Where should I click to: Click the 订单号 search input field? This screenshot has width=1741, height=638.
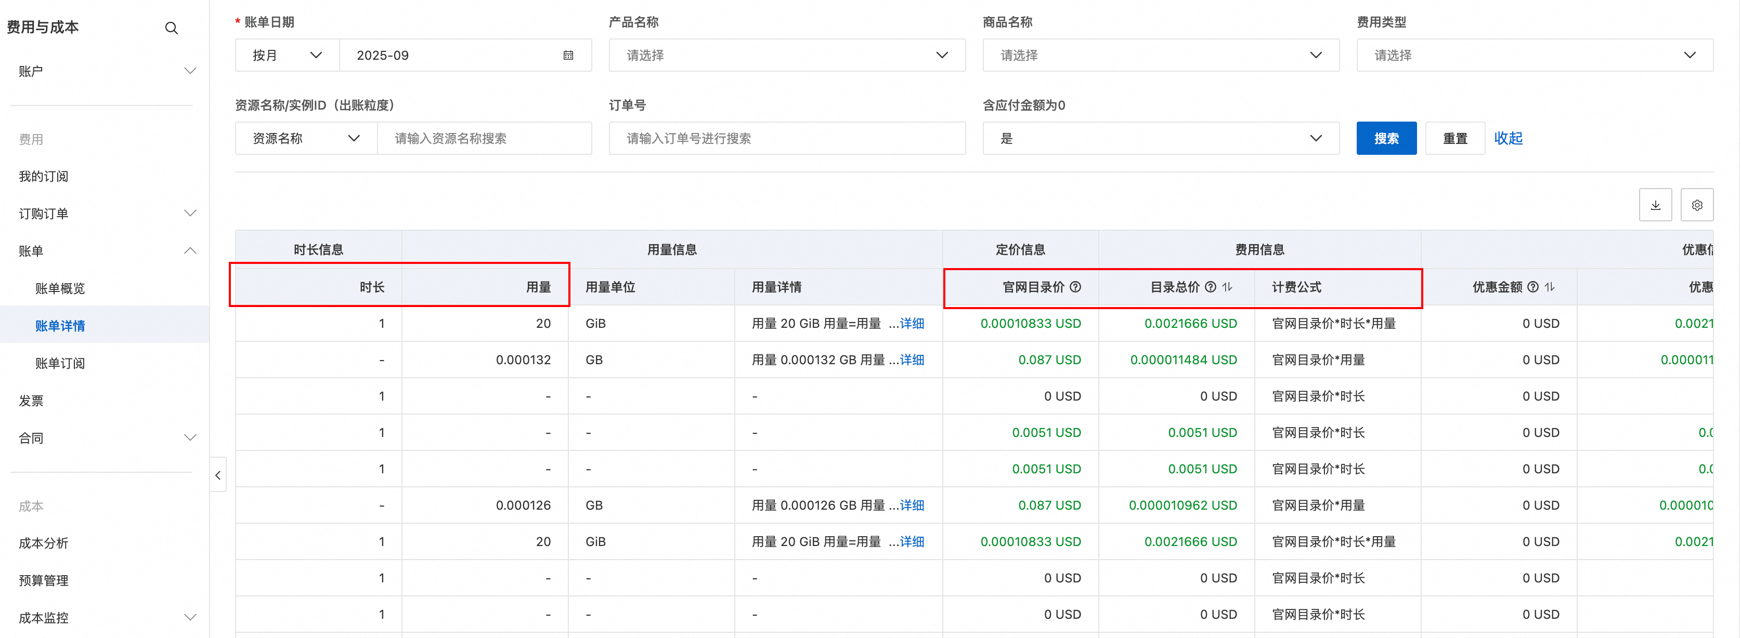click(x=787, y=138)
